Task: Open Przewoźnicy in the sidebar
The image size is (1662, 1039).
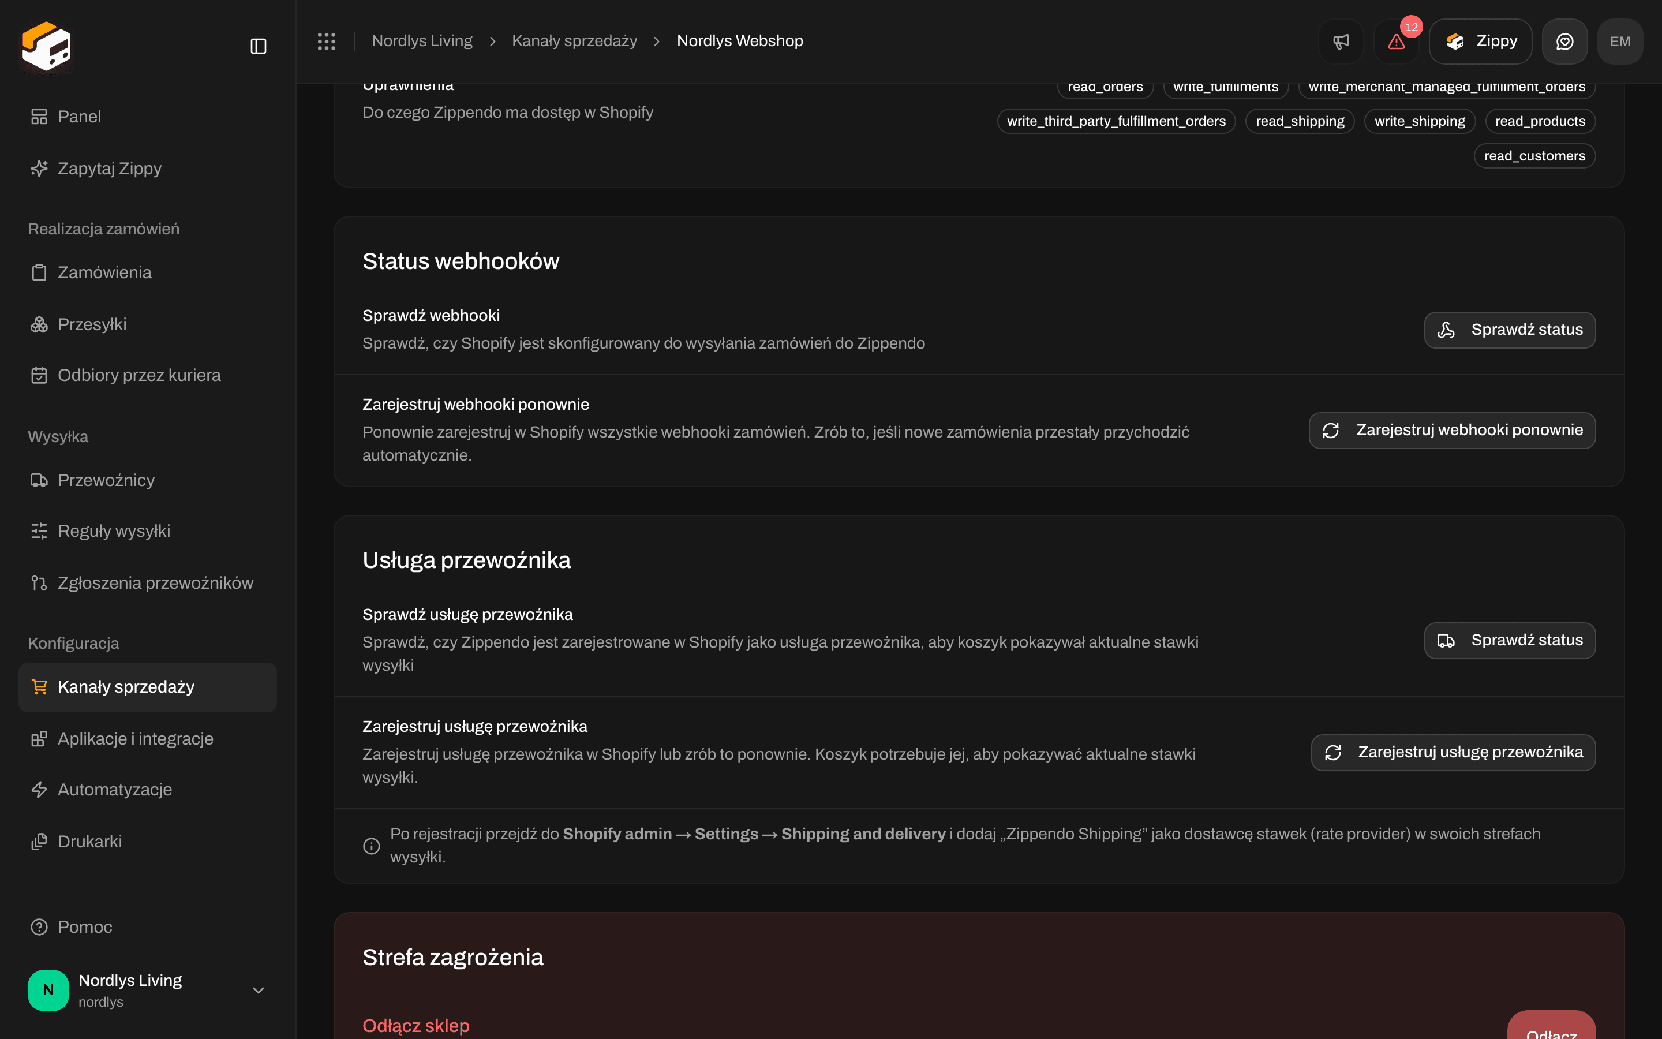Action: click(x=148, y=480)
